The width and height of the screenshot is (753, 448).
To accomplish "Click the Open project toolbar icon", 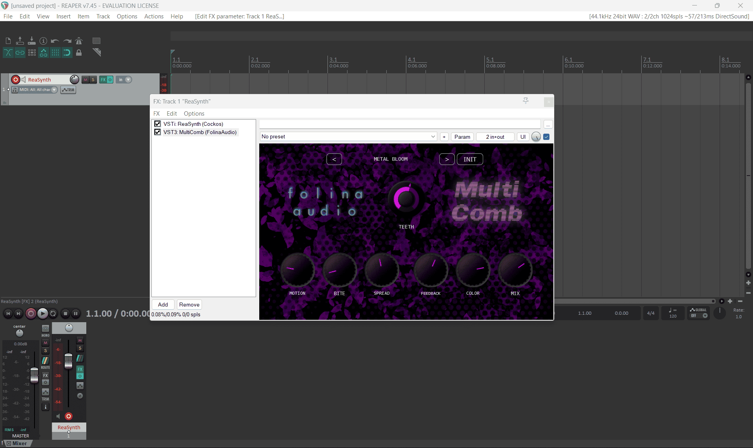I will tap(20, 41).
